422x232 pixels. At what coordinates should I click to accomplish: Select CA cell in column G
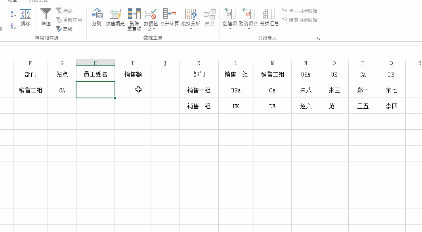click(x=62, y=90)
